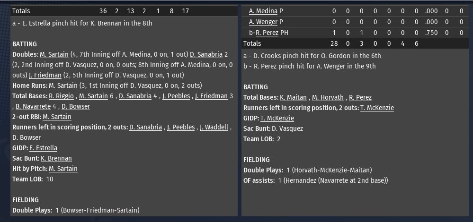
Task: Select D. Sanabria link in Doubles line
Action: 206,55
